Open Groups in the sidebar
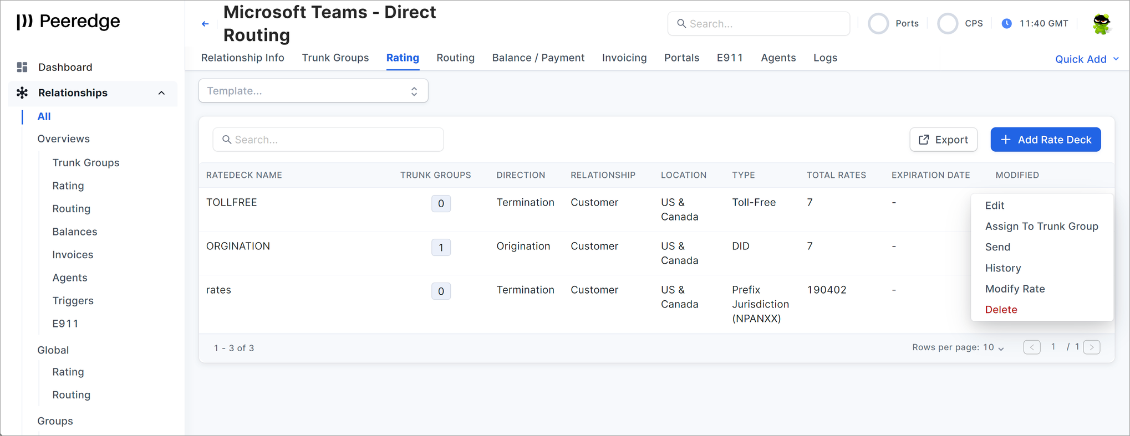 click(55, 421)
